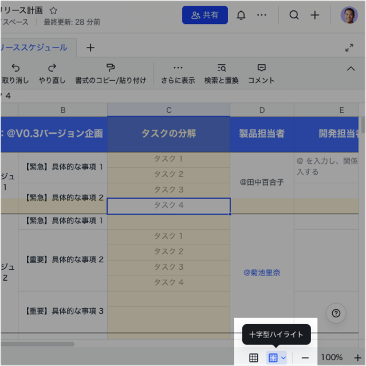The image size is (366, 366).
Task: Toggle the grid view icon in status bar
Action: click(x=254, y=357)
